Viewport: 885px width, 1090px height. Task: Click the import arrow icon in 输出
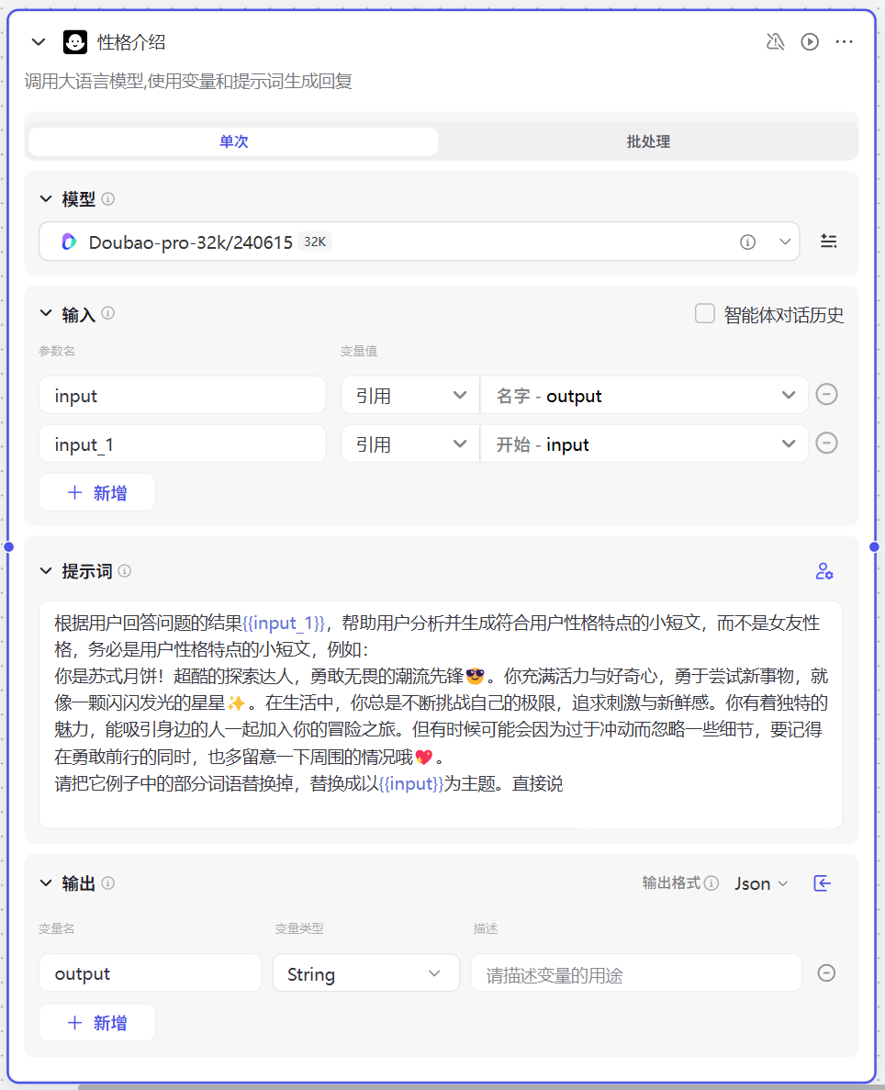[x=823, y=883]
